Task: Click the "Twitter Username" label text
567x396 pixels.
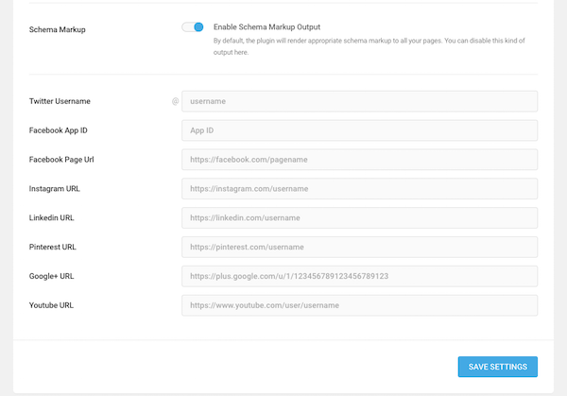Action: tap(60, 101)
